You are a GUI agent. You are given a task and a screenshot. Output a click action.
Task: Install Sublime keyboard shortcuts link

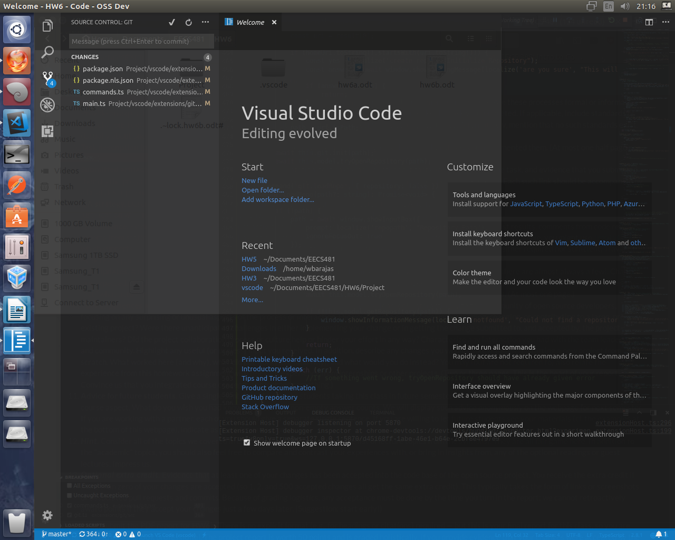point(583,243)
